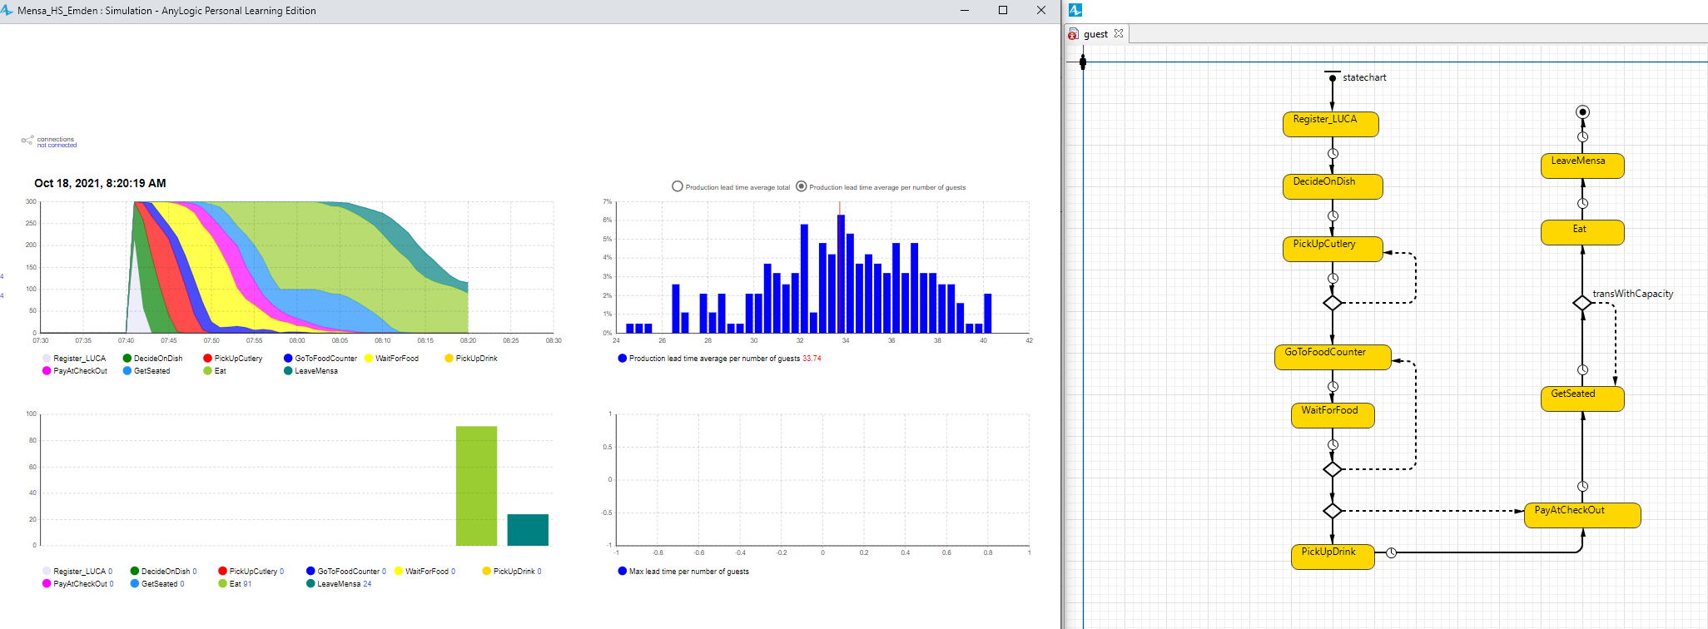Screen dimensions: 1708x629
Task: Select the Register_LUCA state block
Action: pyautogui.click(x=1330, y=124)
